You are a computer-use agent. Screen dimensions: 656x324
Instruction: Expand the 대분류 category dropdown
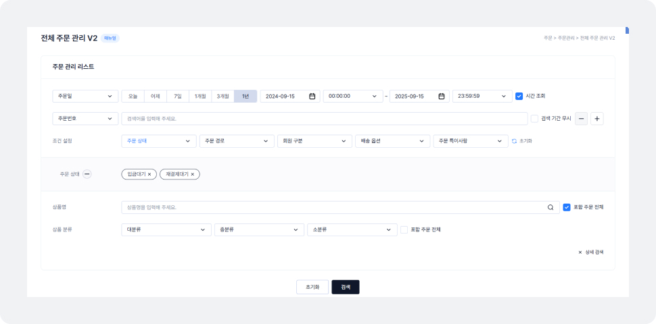pos(166,230)
